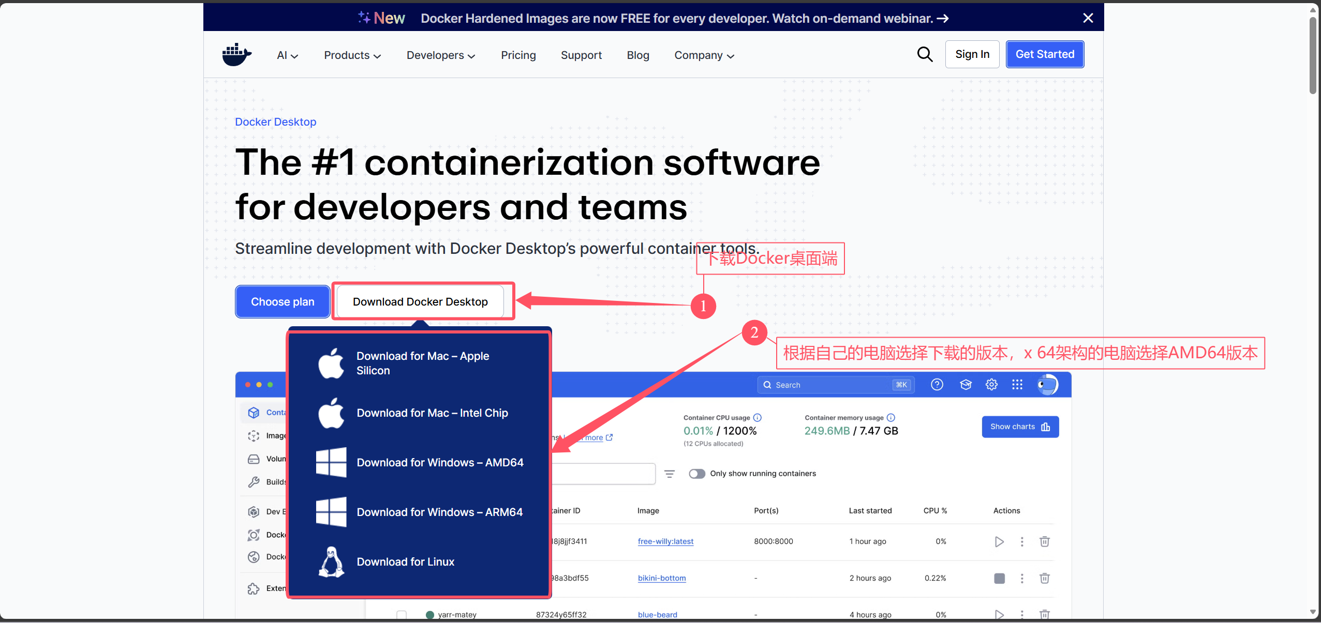1321x623 pixels.
Task: Stop the bikini-bottom container square button
Action: tap(999, 578)
